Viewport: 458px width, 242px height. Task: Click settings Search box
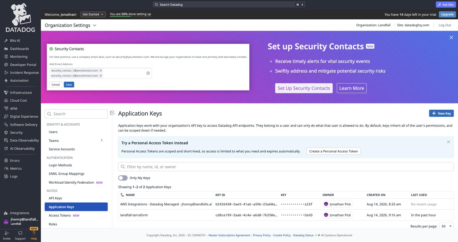tap(76, 114)
